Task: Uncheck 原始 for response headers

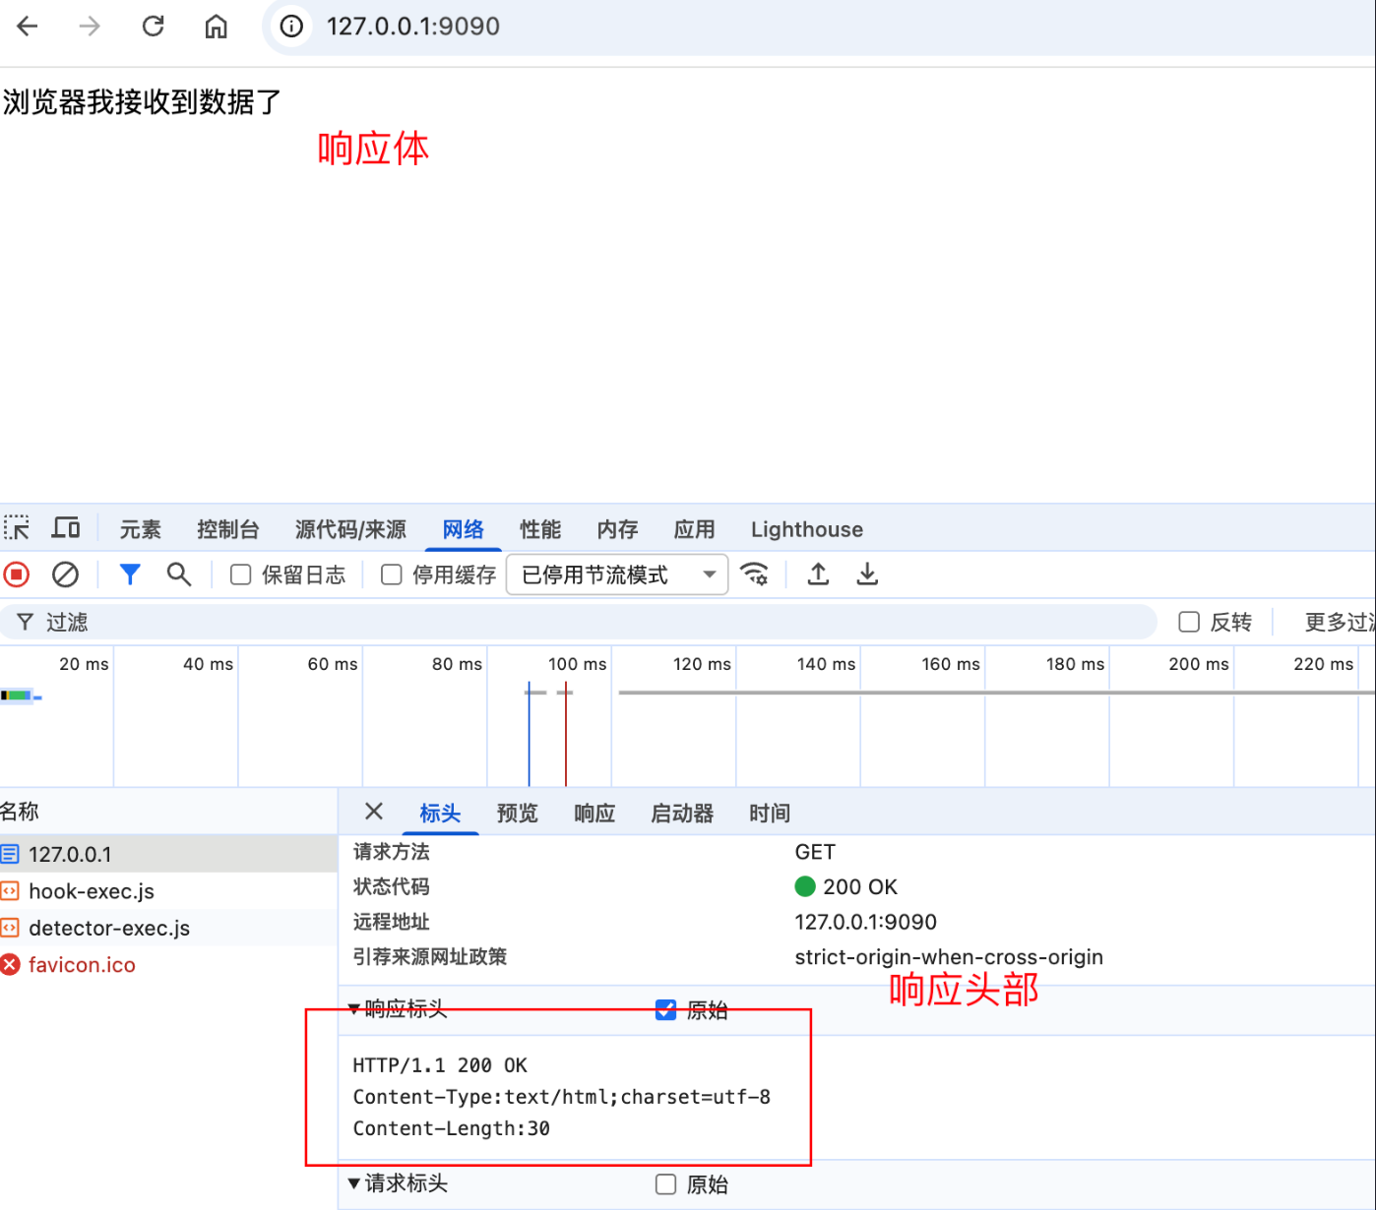Action: coord(666,1009)
